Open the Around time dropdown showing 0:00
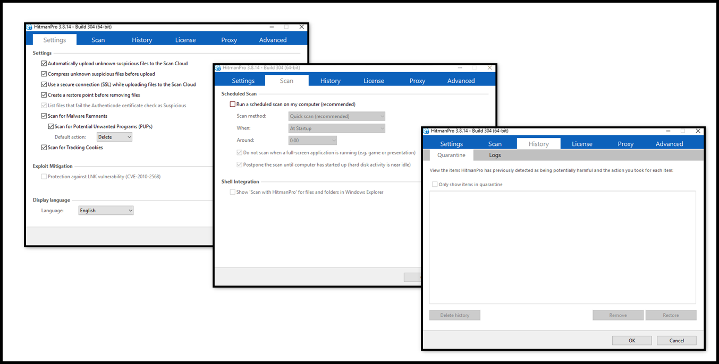Viewport: 719px width, 364px height. tap(312, 141)
